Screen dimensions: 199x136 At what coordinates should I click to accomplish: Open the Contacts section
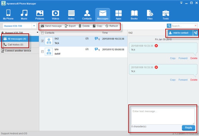coord(87,14)
